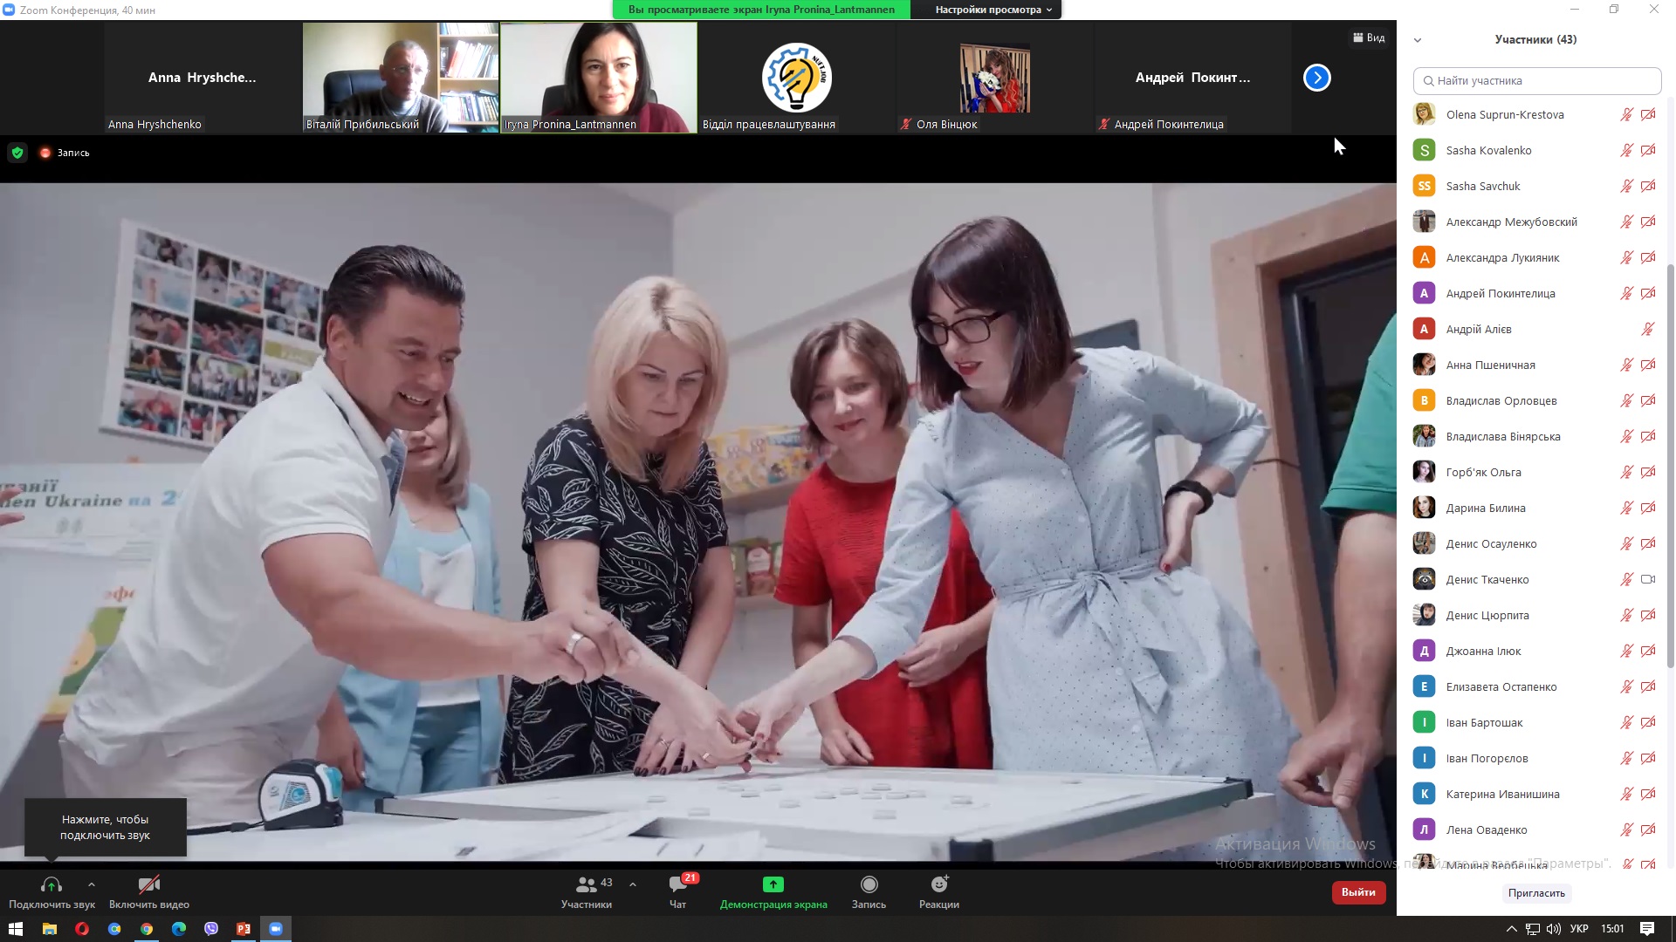Open the Вид layout menu
The image size is (1676, 942).
[x=1369, y=38]
